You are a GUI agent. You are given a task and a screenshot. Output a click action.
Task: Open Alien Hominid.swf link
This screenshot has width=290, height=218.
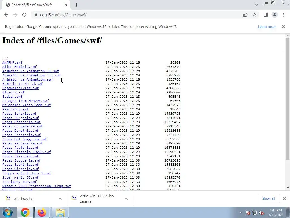point(20,67)
